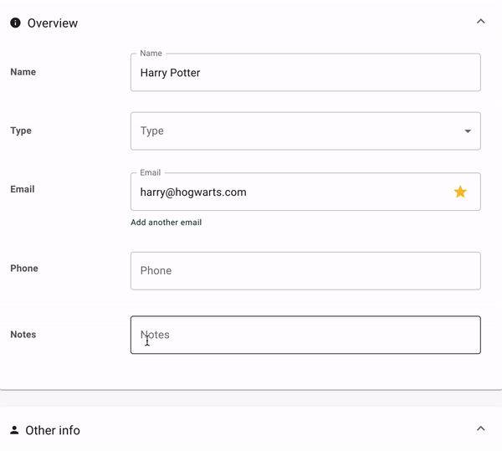Click the info icon beside Overview
The width and height of the screenshot is (502, 451).
(x=15, y=23)
